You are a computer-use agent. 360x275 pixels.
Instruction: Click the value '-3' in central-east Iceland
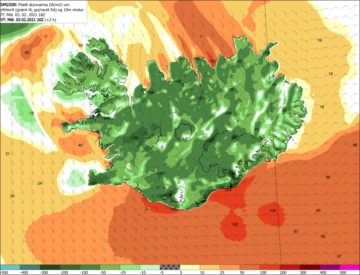pyautogui.click(x=237, y=122)
